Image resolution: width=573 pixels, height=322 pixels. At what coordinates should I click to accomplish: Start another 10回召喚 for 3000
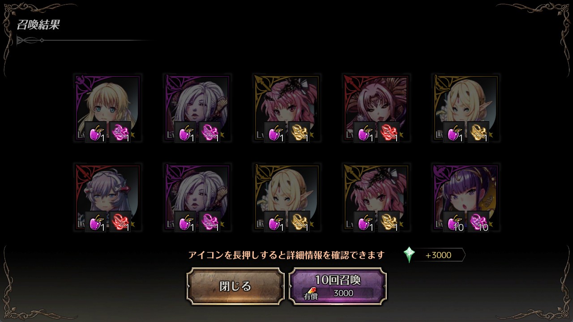point(338,286)
